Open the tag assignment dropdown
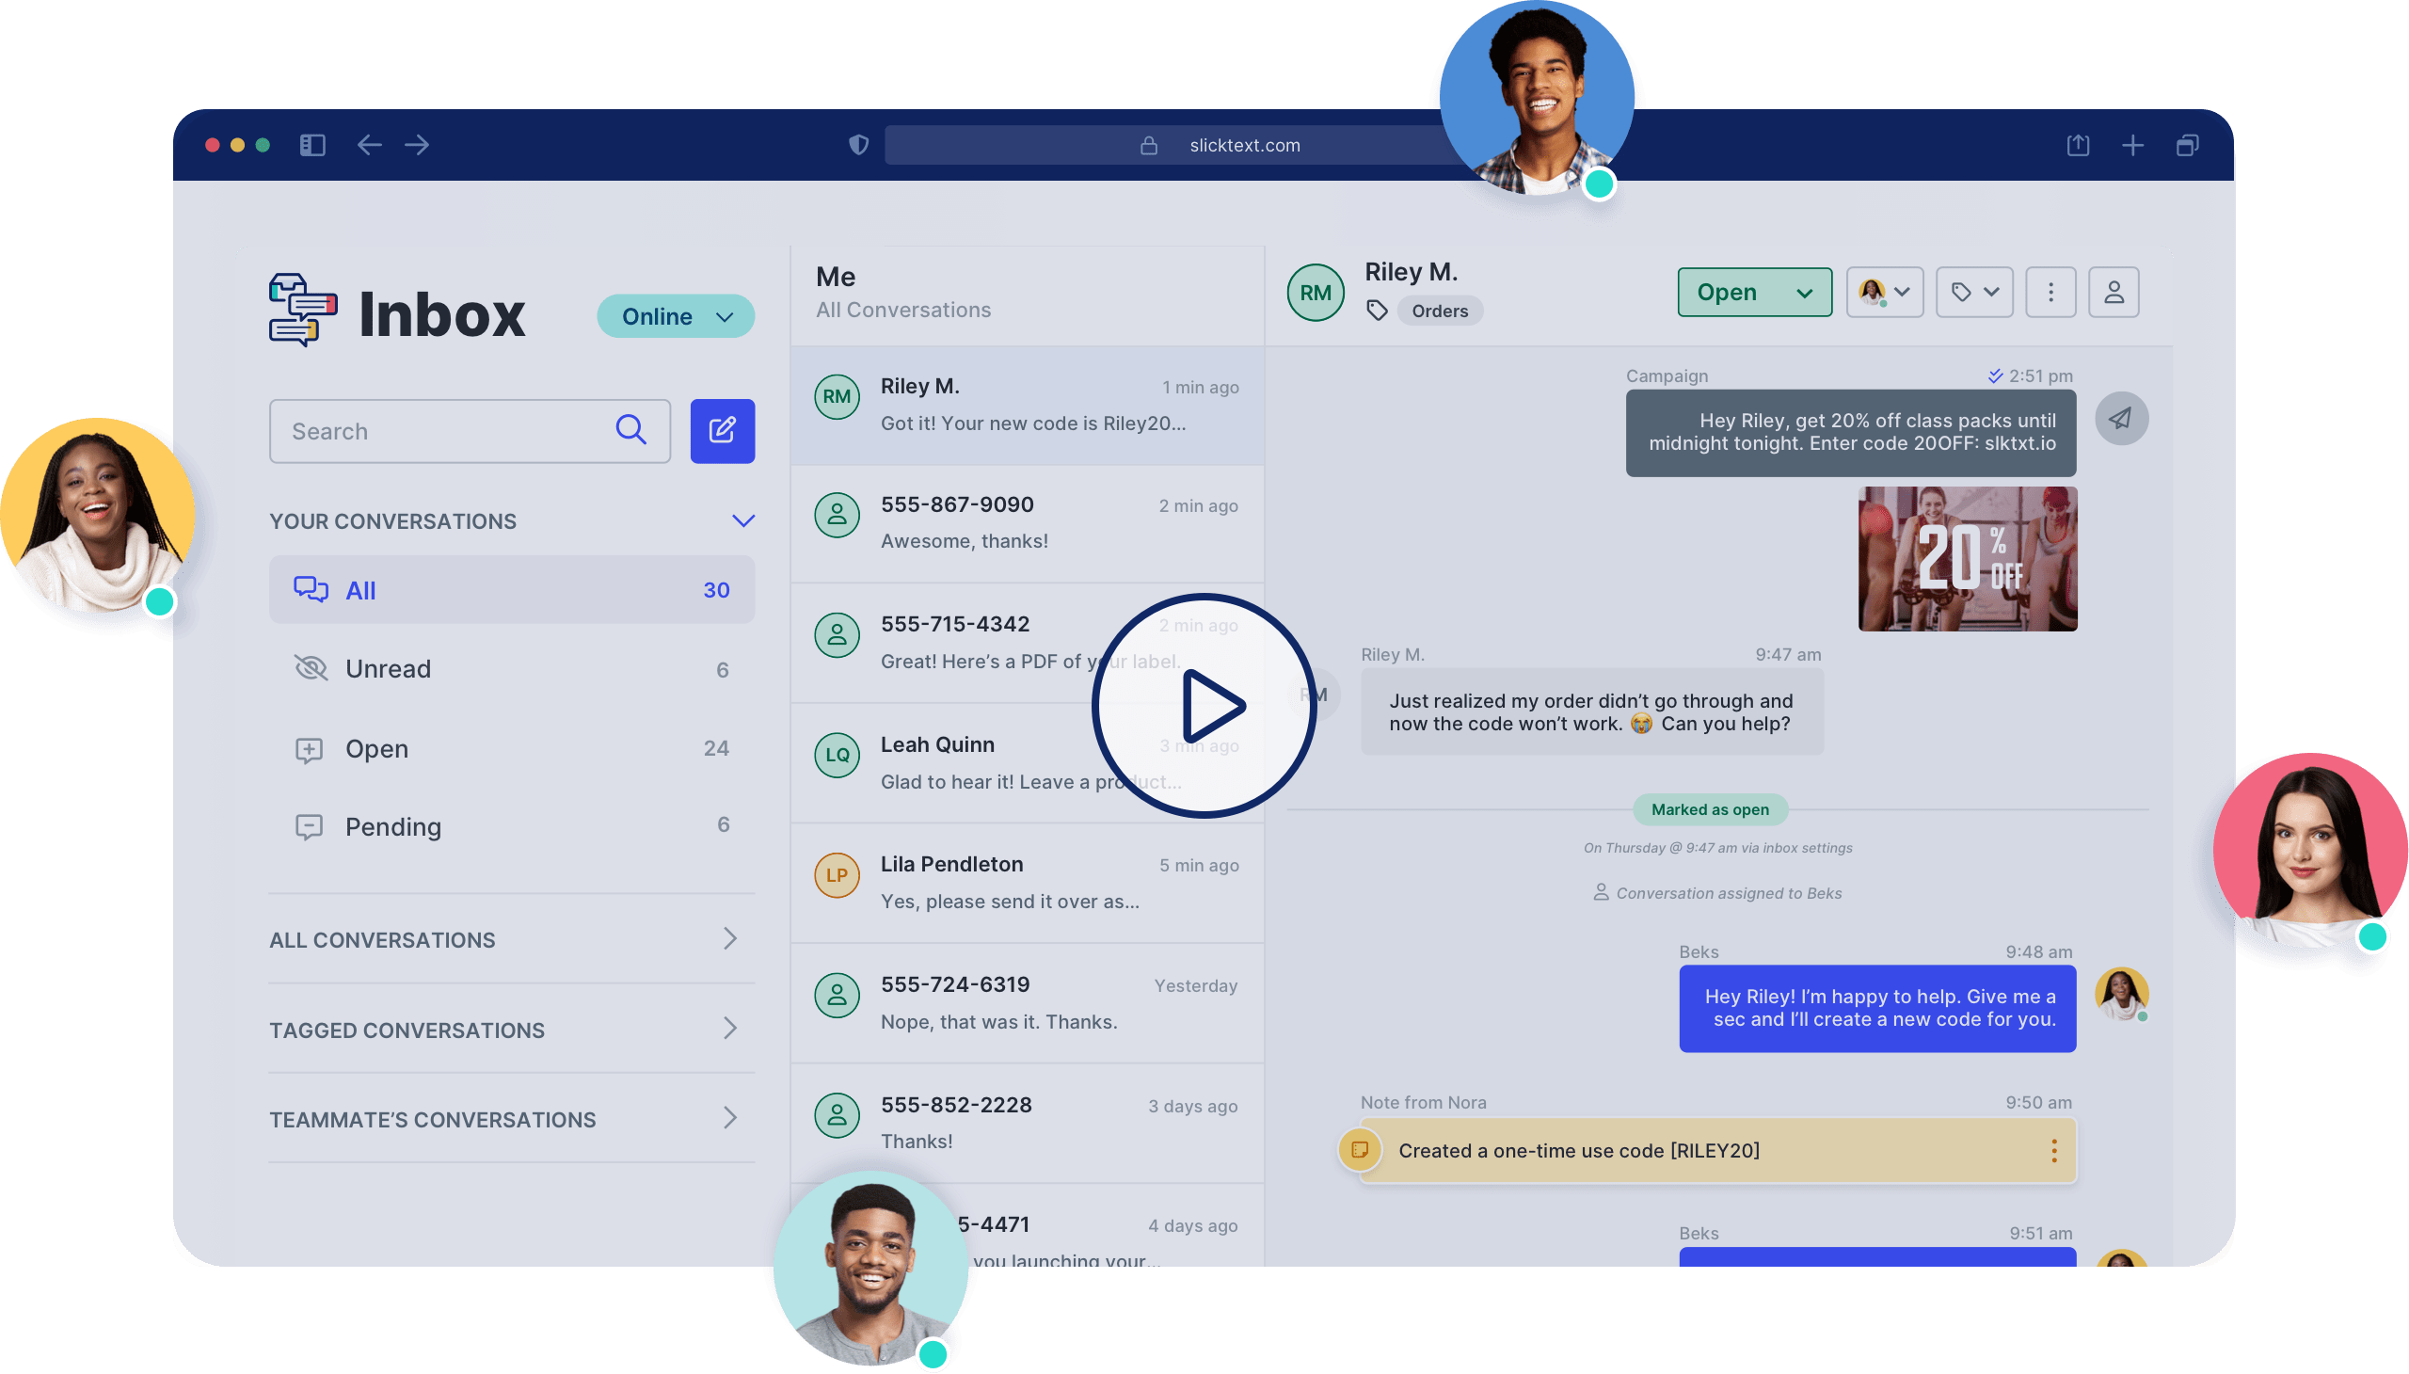 click(x=1974, y=293)
